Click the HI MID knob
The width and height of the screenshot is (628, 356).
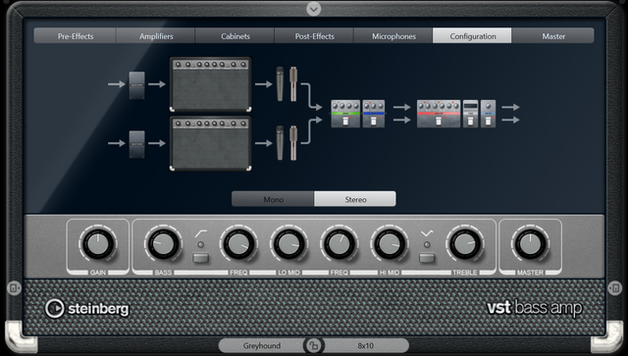pos(390,244)
